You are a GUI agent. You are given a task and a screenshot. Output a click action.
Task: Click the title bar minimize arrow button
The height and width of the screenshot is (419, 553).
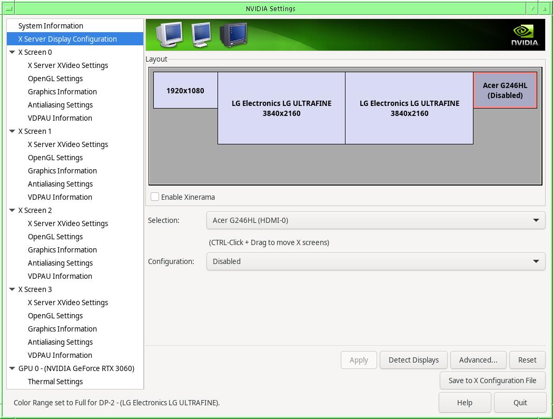pyautogui.click(x=532, y=8)
